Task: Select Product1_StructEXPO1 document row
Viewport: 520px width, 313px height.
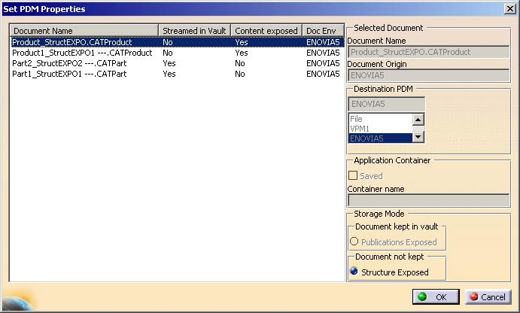Action: [x=82, y=53]
